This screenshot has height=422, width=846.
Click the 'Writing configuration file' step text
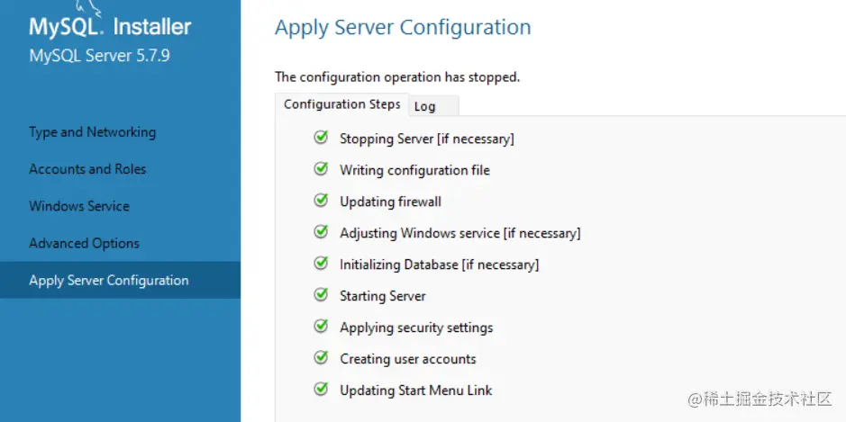pos(415,170)
